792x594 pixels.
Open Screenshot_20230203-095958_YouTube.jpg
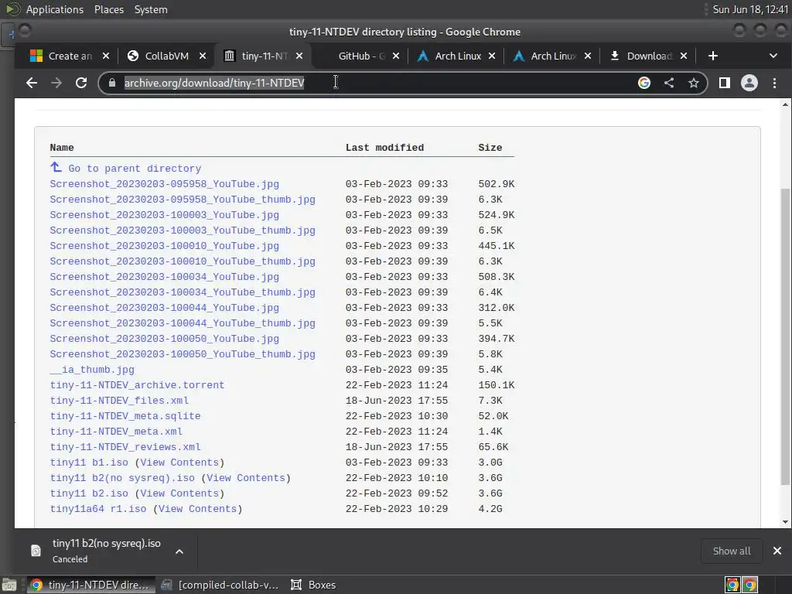pyautogui.click(x=164, y=184)
